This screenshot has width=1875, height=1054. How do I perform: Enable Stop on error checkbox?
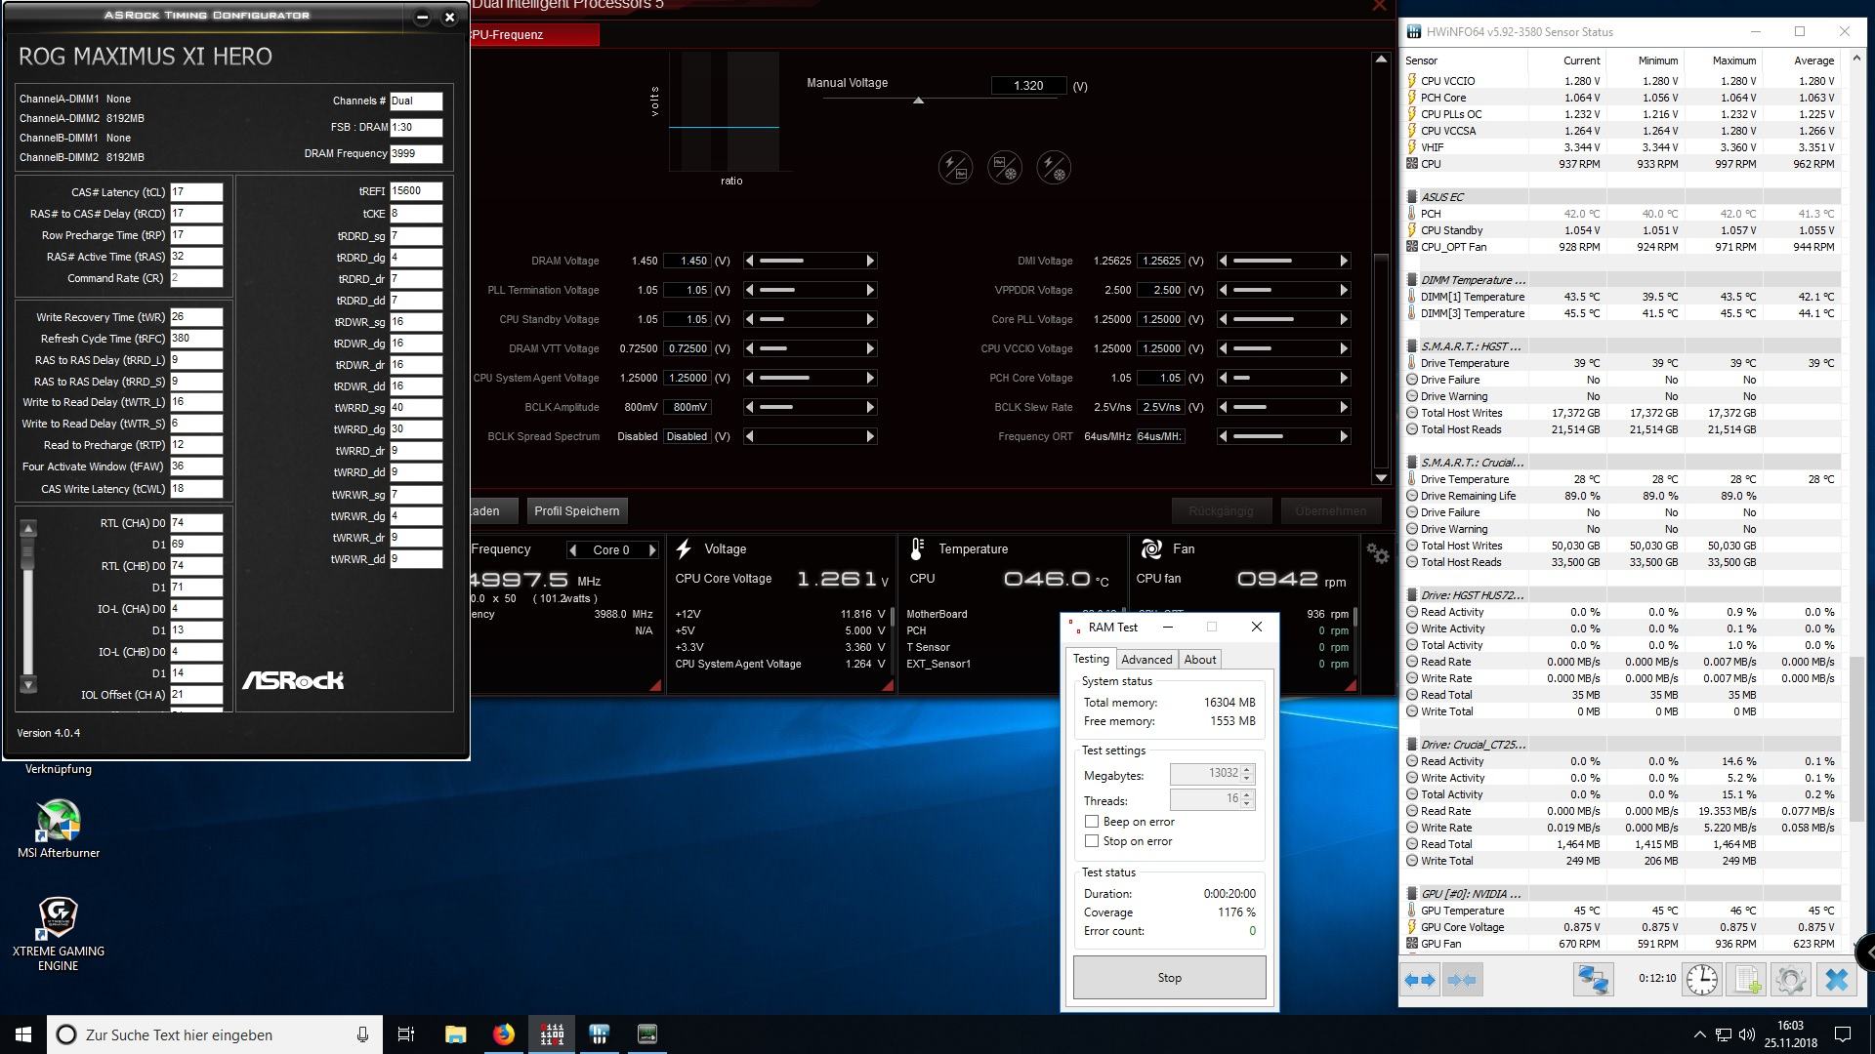[x=1092, y=841]
